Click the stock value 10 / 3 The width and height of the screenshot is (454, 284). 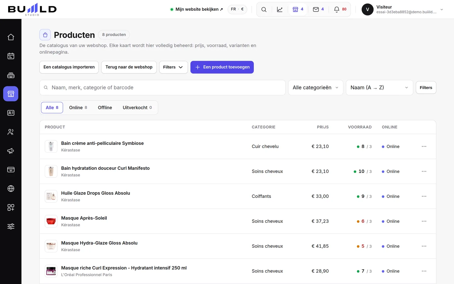(363, 171)
